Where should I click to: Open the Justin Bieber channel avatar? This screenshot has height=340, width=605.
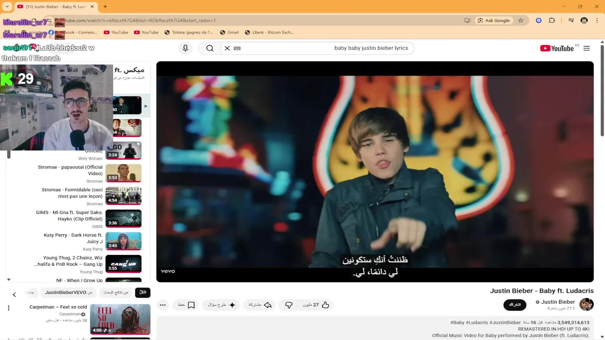(587, 305)
